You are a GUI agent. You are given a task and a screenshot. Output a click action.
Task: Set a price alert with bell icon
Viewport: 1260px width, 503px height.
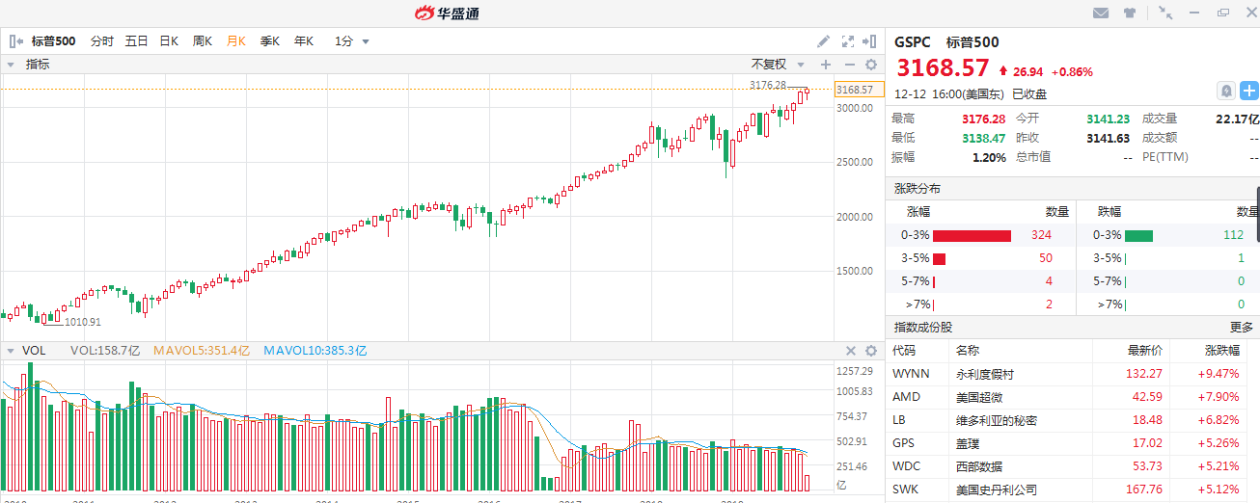point(1225,91)
